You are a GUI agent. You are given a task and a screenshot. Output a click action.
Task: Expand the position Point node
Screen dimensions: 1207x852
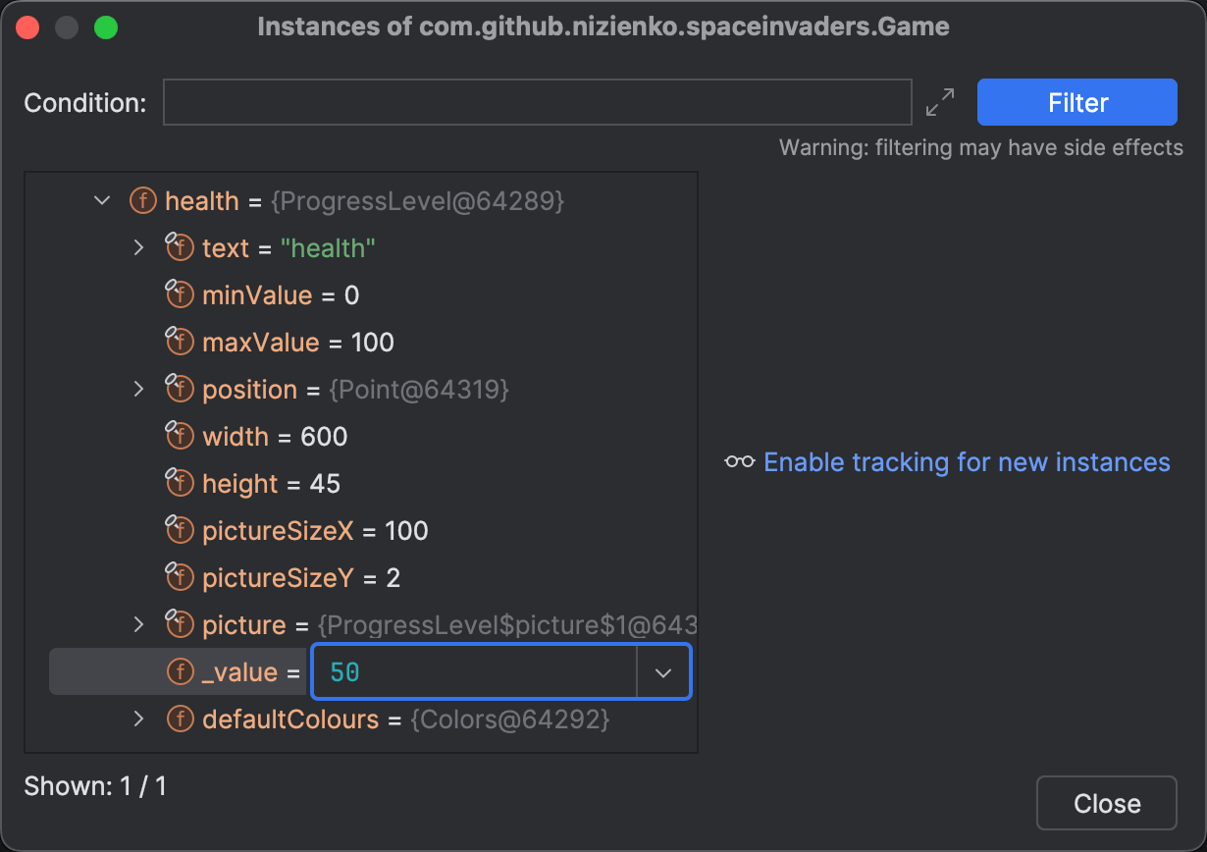(139, 390)
